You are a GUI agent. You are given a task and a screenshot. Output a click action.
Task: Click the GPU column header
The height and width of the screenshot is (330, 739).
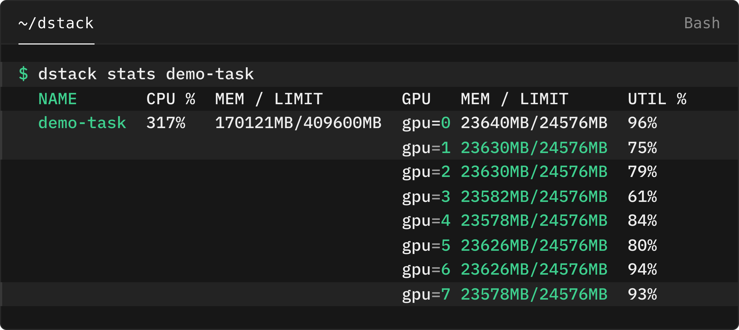coord(416,99)
